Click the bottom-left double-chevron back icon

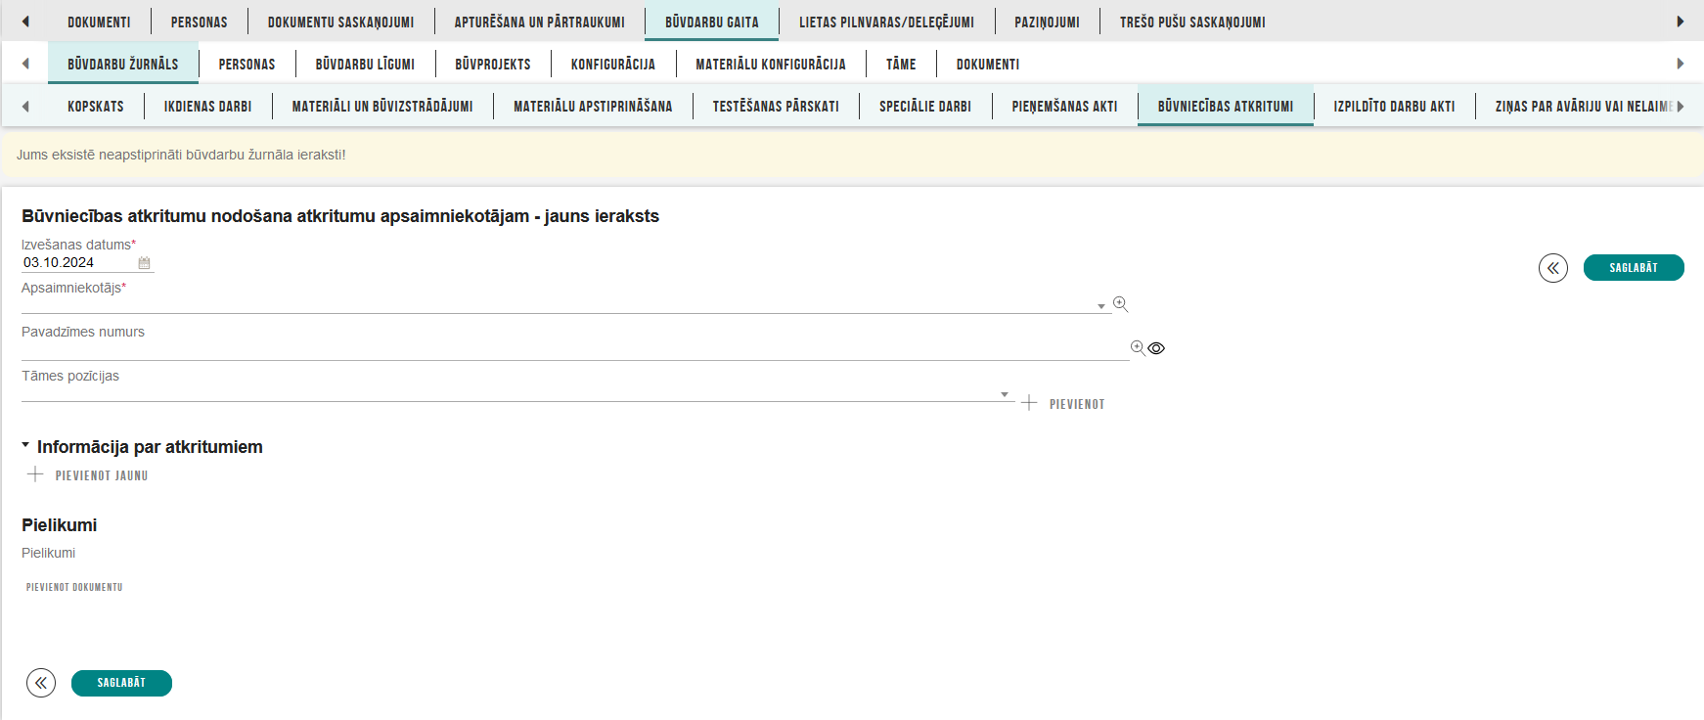[x=41, y=683]
